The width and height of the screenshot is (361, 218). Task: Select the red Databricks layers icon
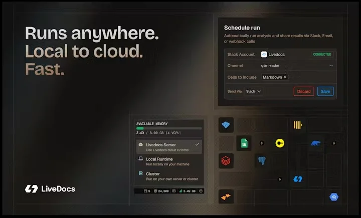(226, 161)
